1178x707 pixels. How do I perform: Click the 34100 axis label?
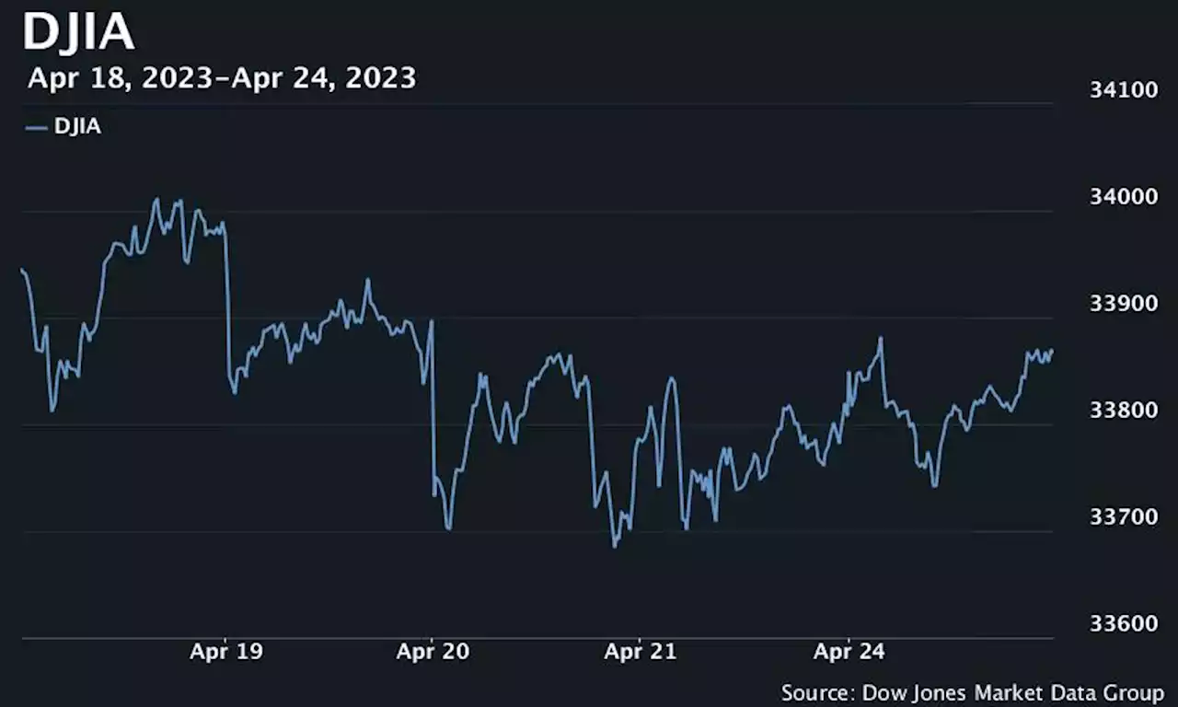(1123, 89)
